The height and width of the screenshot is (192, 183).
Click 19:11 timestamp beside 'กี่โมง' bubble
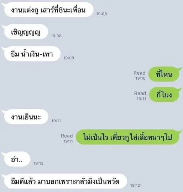(141, 99)
